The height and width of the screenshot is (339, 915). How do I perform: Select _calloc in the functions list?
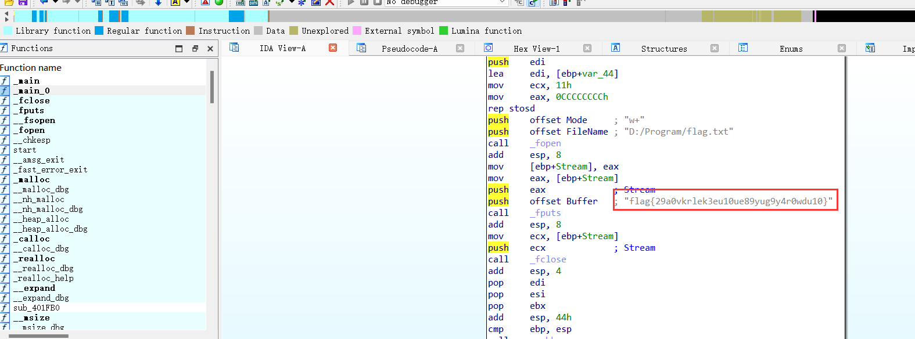[x=103, y=239]
